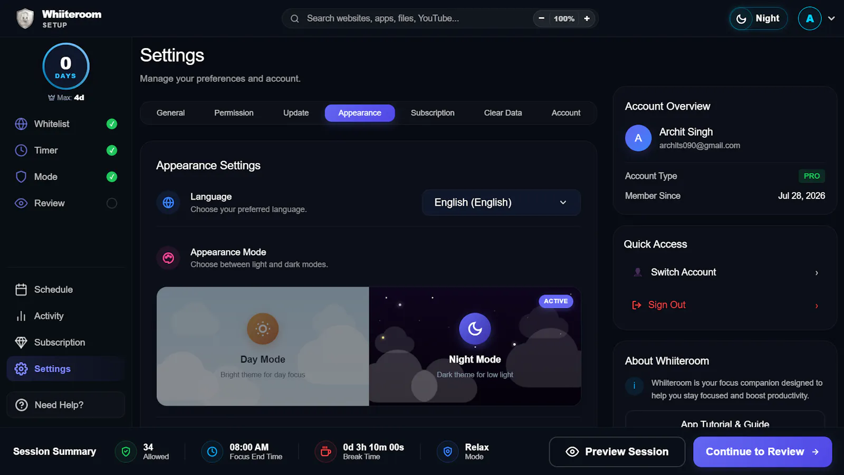Click the Sign Out arrow icon

tap(637, 305)
